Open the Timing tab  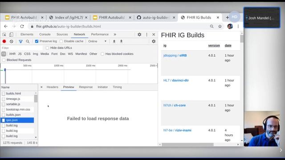click(x=117, y=87)
